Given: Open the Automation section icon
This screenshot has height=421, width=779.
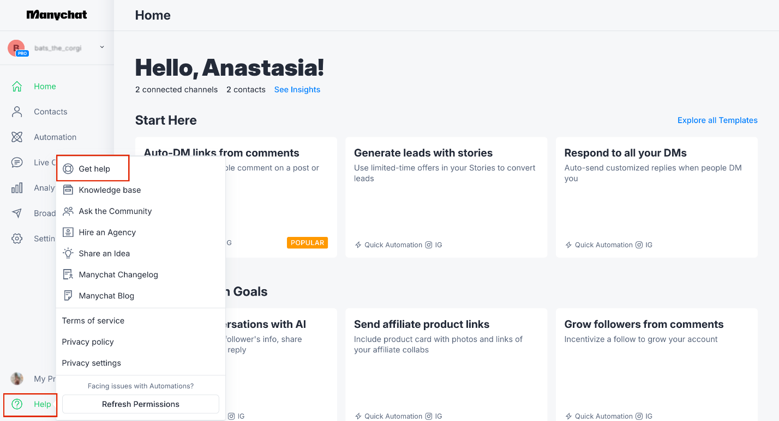Looking at the screenshot, I should [16, 137].
